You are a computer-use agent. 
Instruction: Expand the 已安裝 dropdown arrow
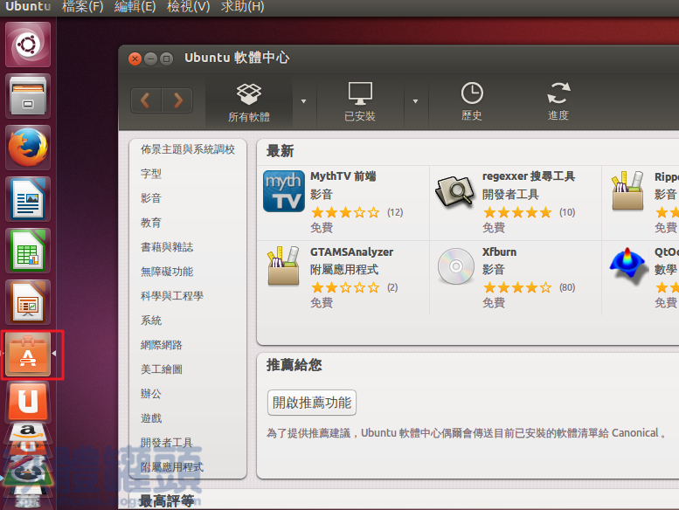pos(415,101)
